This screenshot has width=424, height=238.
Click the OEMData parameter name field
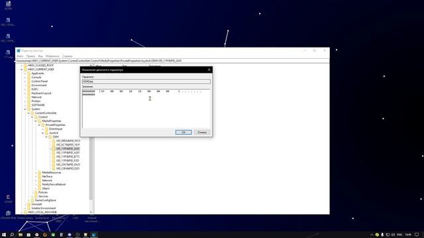click(146, 81)
